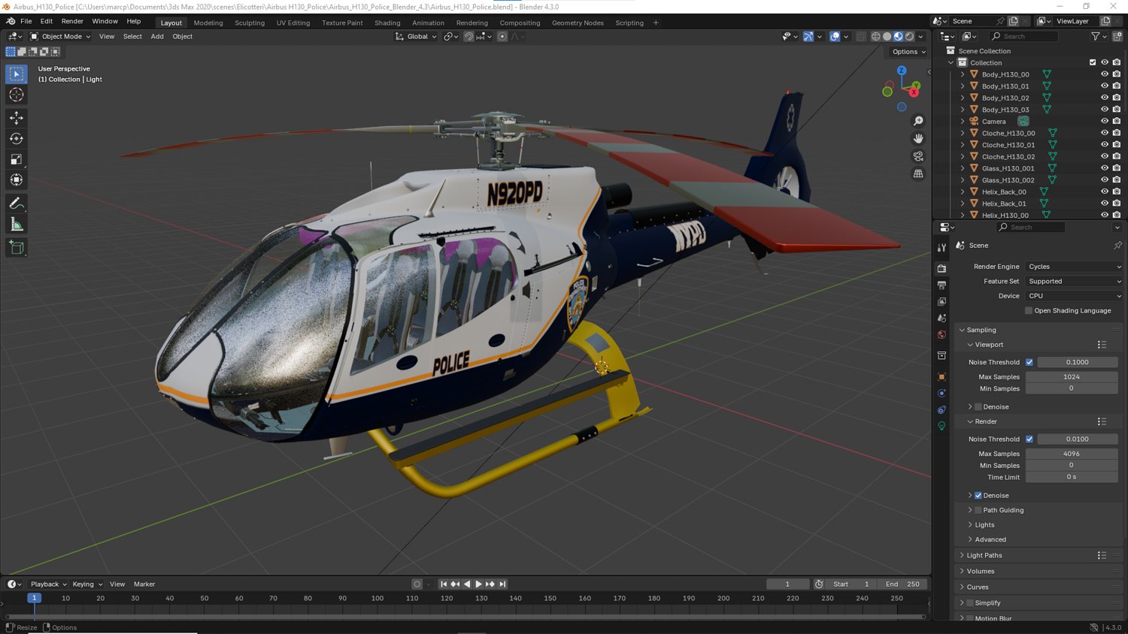Click the End frame 250 field
The width and height of the screenshot is (1128, 634).
click(x=902, y=584)
